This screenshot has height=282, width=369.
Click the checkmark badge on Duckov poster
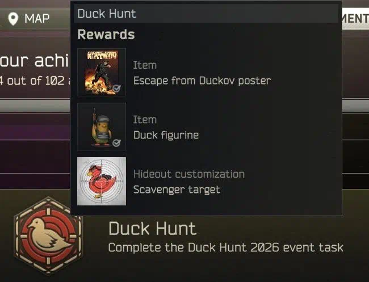[x=116, y=89]
